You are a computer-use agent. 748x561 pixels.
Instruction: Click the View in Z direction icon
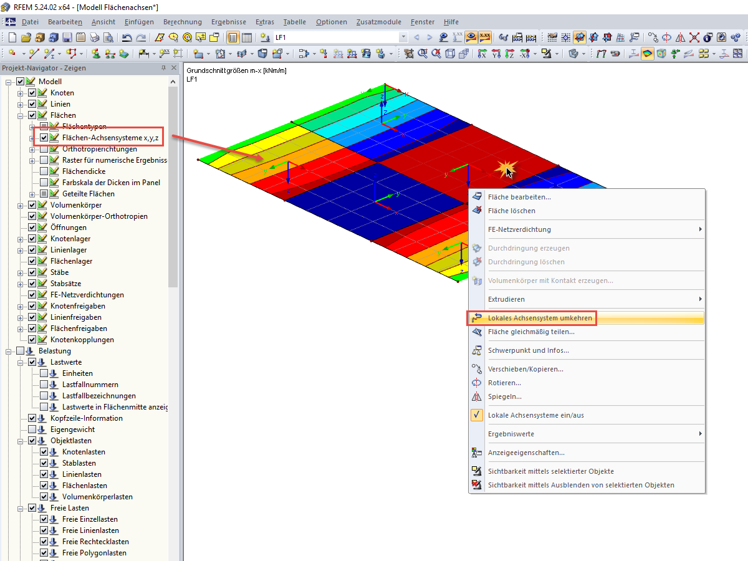tap(510, 54)
